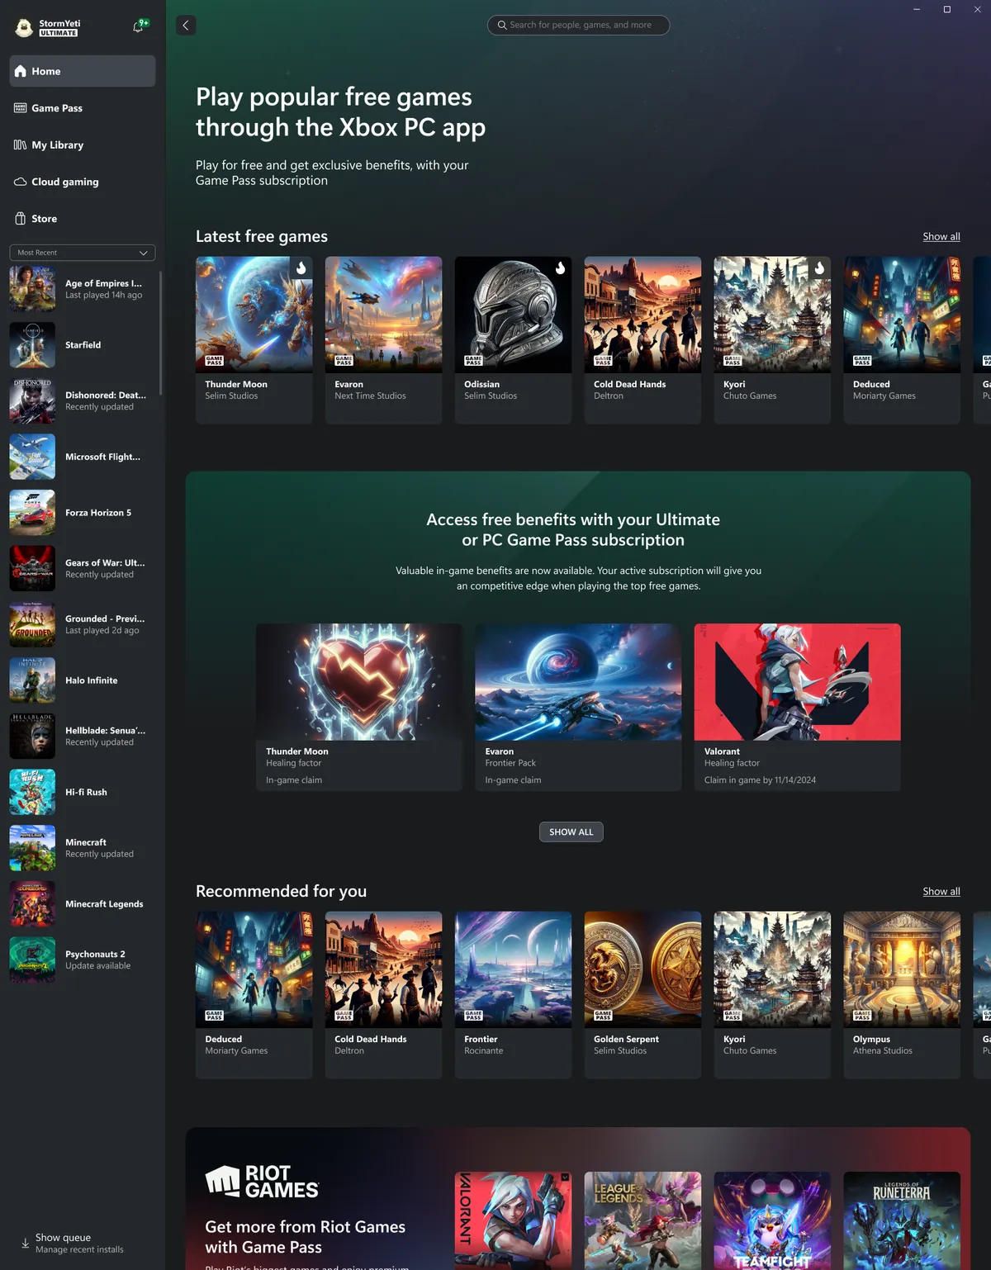Open Halo Infinite in sidebar
The height and width of the screenshot is (1270, 991).
(x=83, y=680)
